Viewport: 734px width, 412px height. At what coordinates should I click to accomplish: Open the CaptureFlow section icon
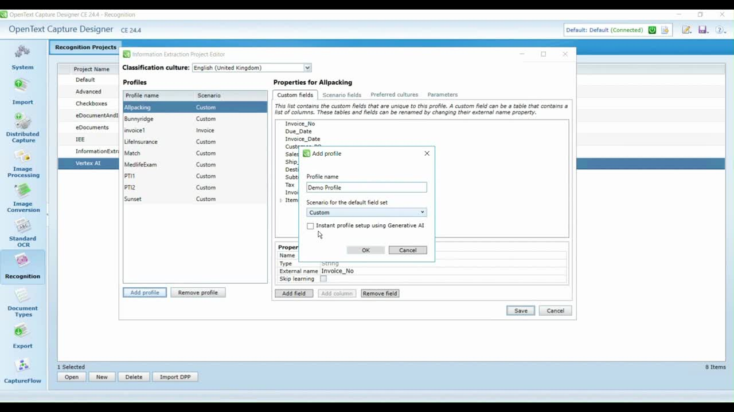[x=22, y=365]
